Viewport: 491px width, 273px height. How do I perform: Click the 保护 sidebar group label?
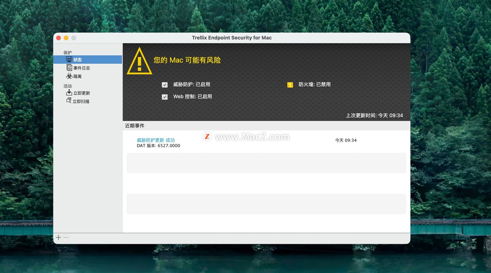tap(68, 53)
